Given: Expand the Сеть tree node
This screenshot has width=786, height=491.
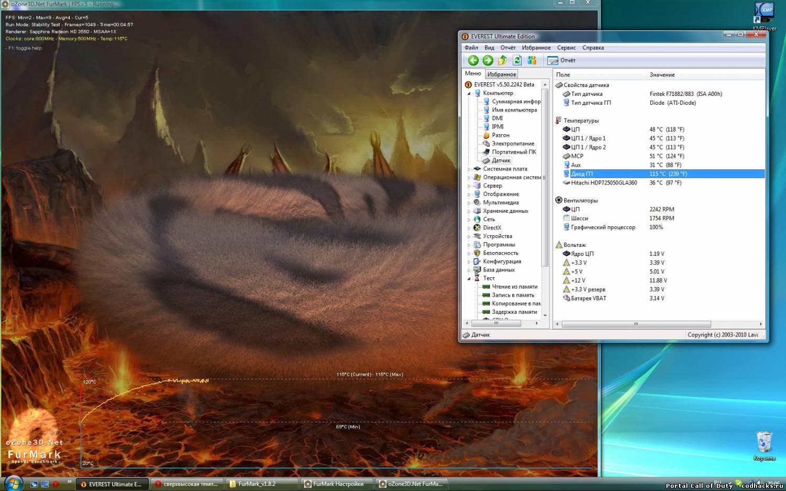Looking at the screenshot, I should 469,220.
